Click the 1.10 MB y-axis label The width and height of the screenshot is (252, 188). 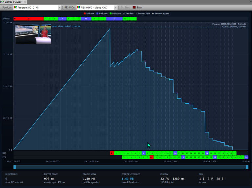click(8, 54)
